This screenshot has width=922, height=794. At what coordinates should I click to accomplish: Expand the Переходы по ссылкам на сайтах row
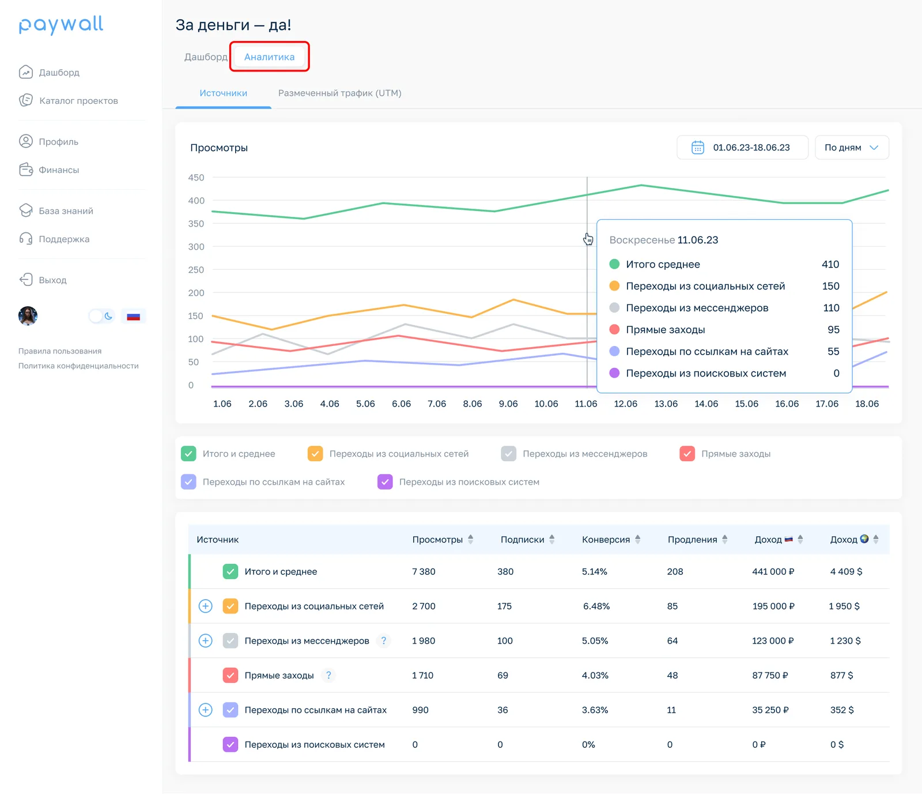click(x=206, y=710)
